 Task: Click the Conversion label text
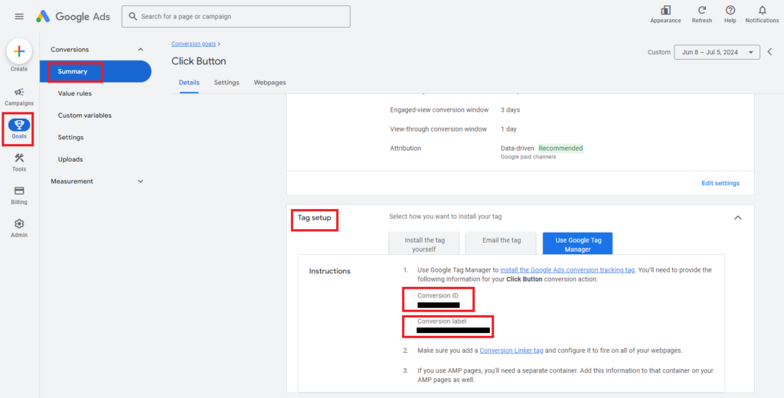click(x=442, y=321)
